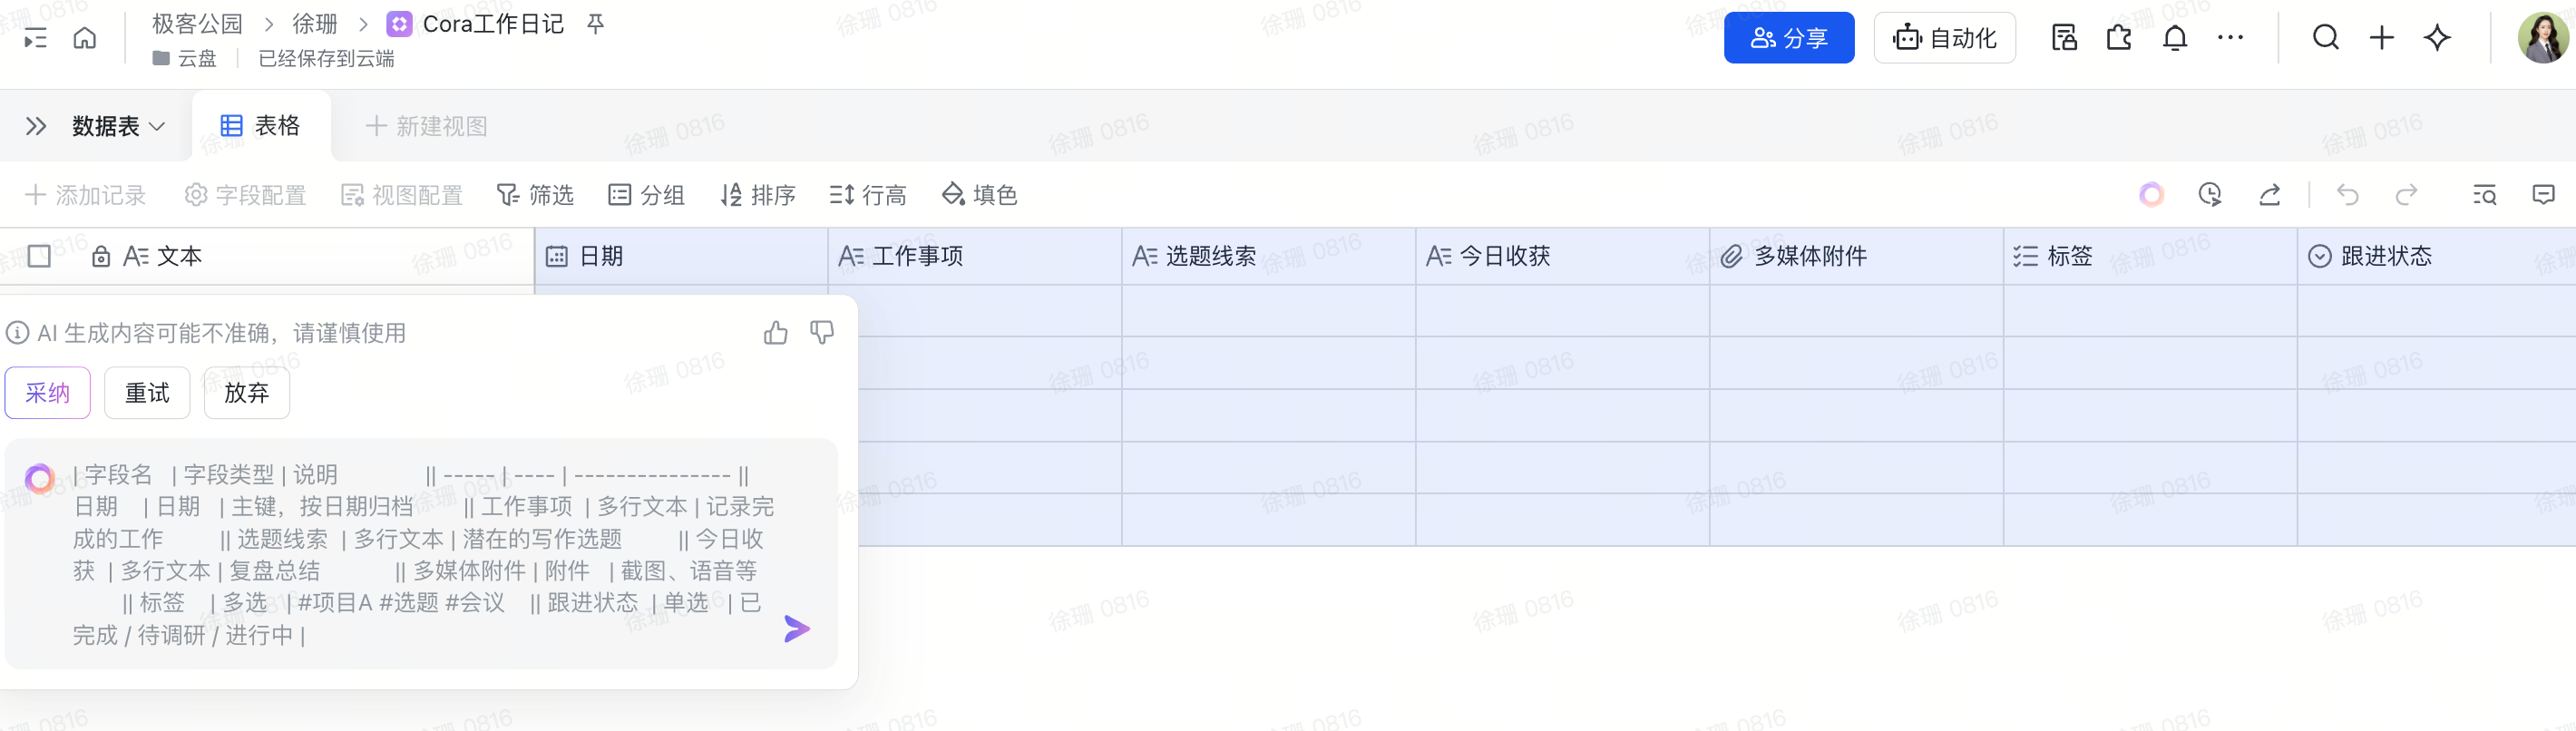Open the notifications bell
2576x731 pixels.
coord(2174,38)
